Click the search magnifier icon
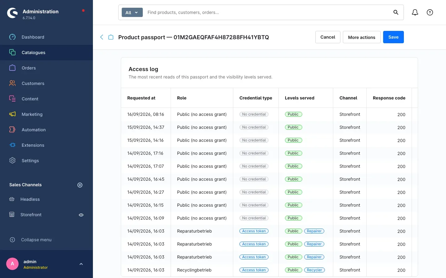Screen dimensions: 446x278 [396, 12]
